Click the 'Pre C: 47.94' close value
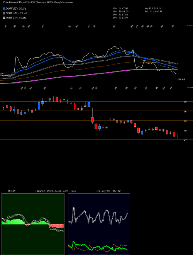 (x=121, y=18)
